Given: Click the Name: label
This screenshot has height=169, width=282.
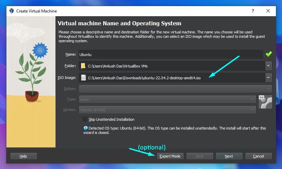Looking at the screenshot, I should tap(71, 54).
